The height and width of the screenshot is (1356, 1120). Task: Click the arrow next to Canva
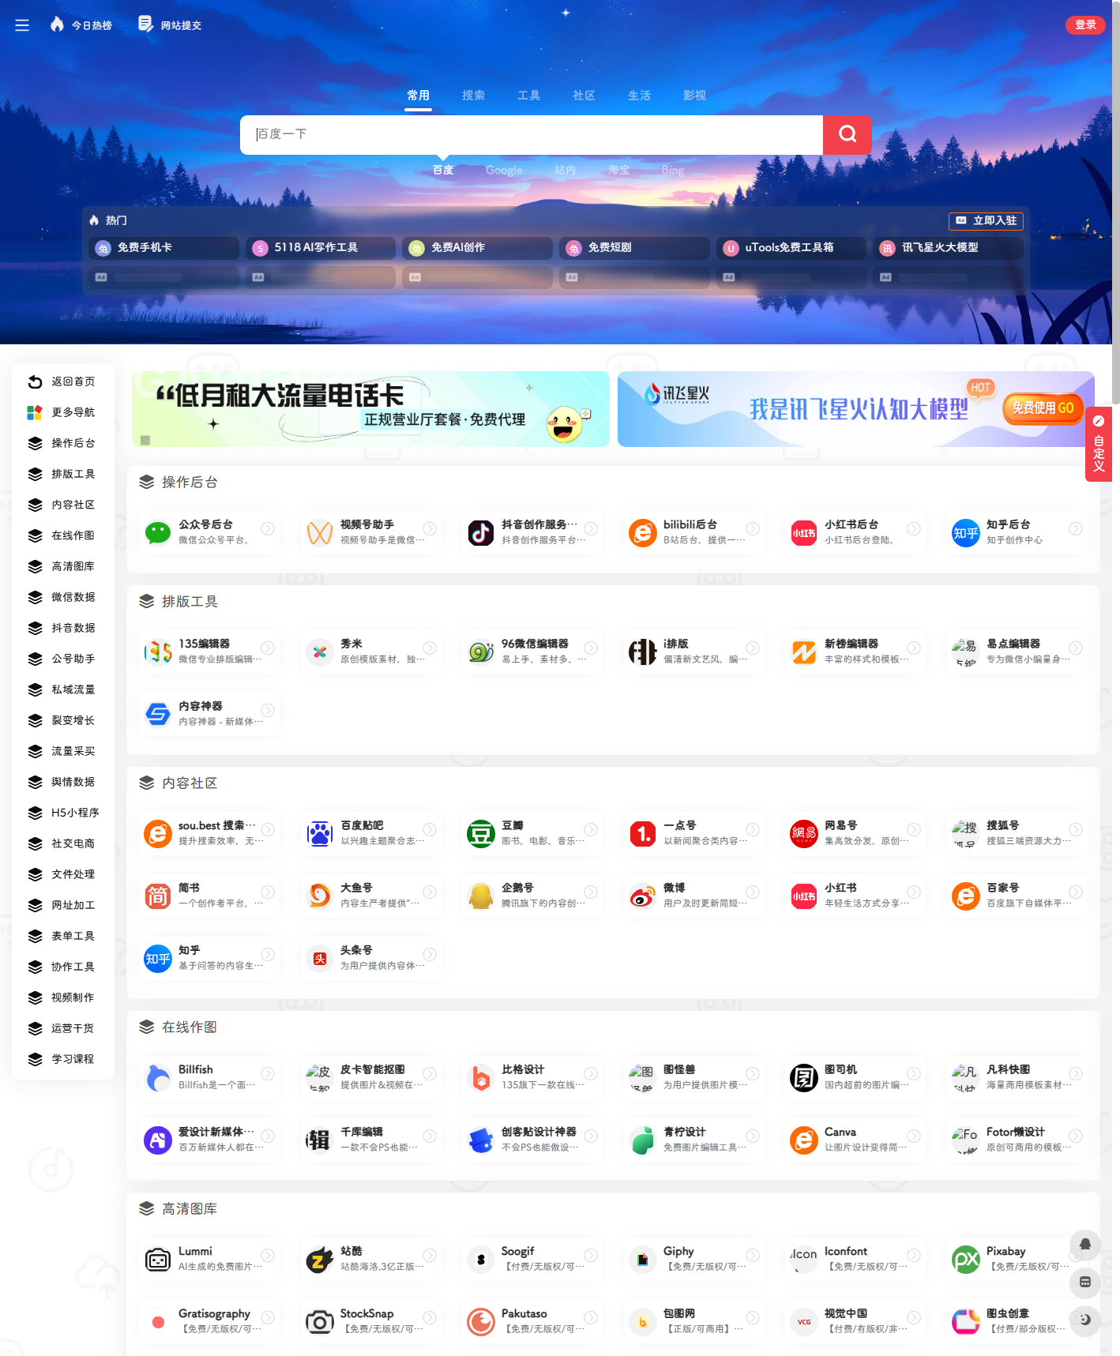pyautogui.click(x=914, y=1136)
